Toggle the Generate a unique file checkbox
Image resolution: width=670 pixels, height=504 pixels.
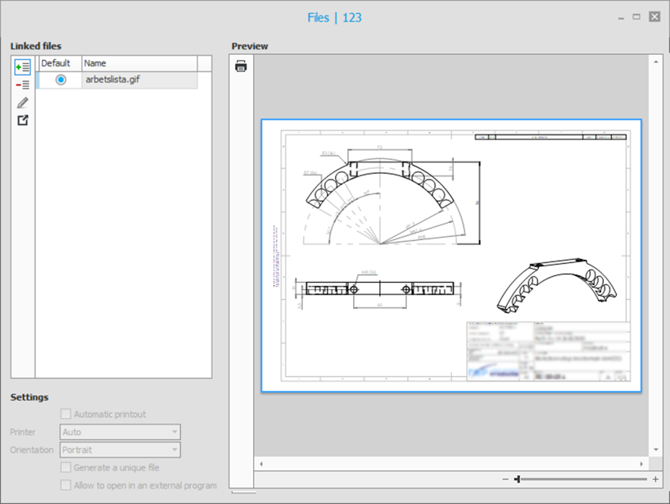click(66, 467)
